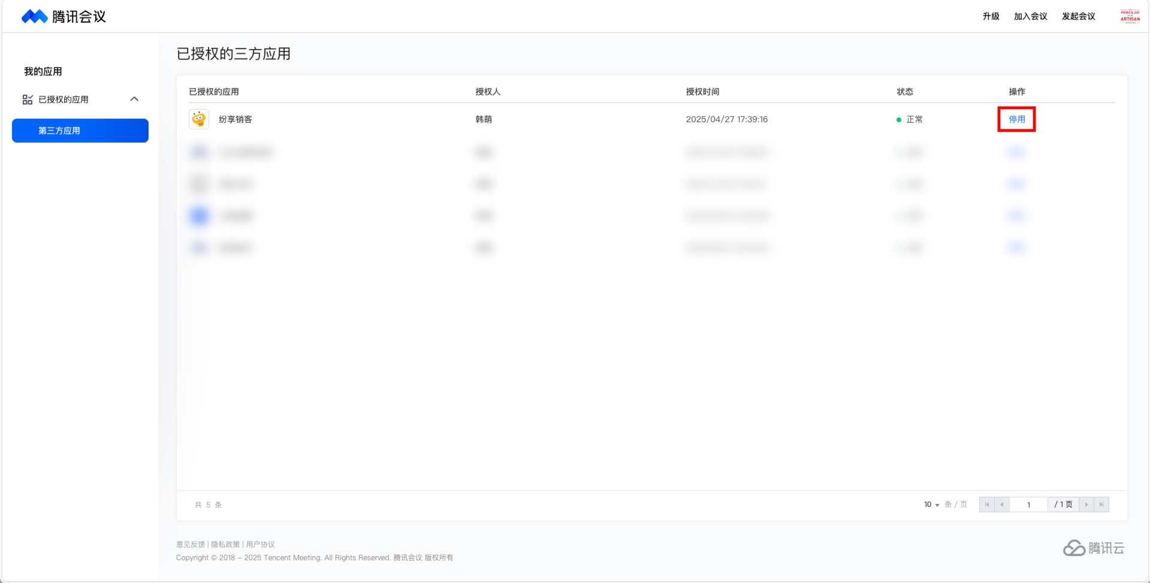Open the 升级 upgrade link
This screenshot has width=1150, height=583.
(991, 16)
